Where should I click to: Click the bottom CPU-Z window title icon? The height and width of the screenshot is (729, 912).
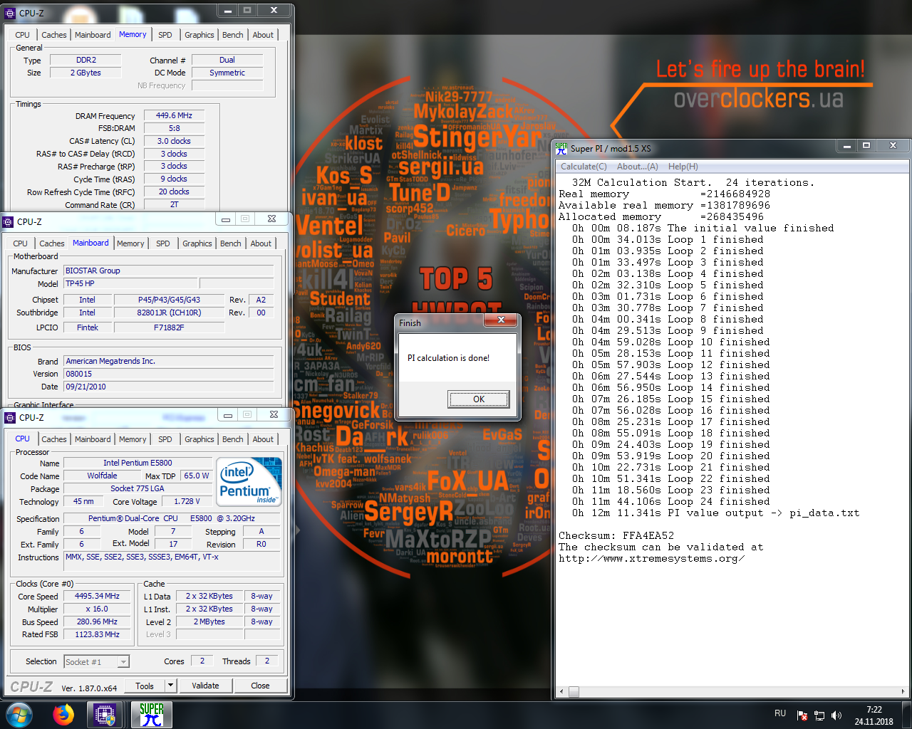coord(10,417)
